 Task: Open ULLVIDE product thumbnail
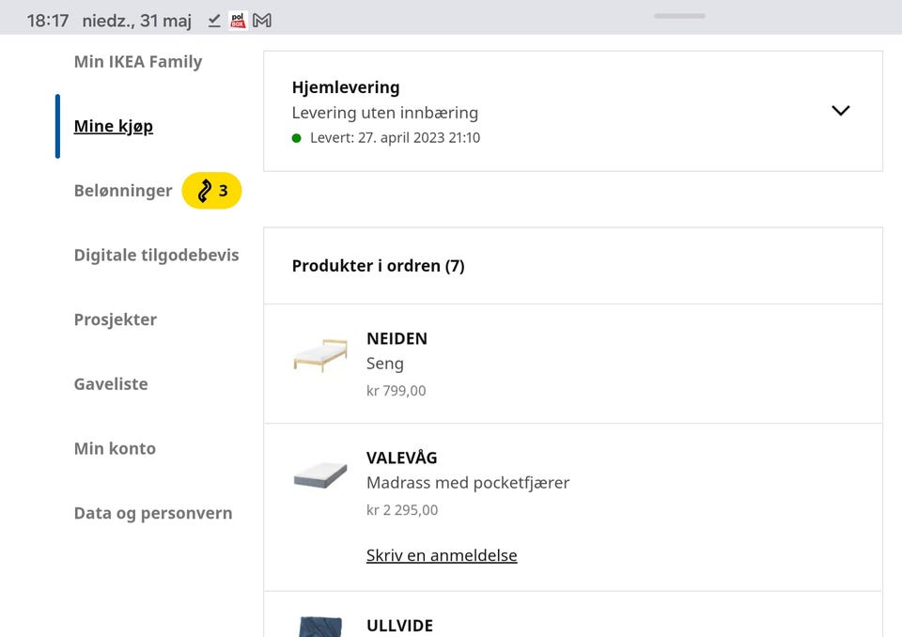click(x=320, y=626)
